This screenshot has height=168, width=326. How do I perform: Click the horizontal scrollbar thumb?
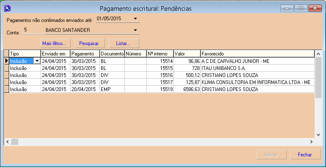[15, 142]
